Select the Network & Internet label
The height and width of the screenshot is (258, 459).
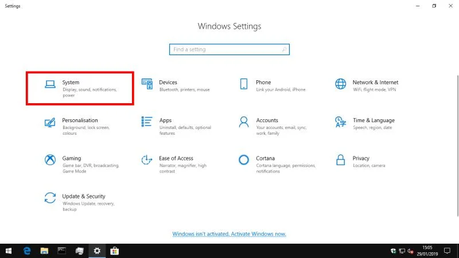pos(375,83)
